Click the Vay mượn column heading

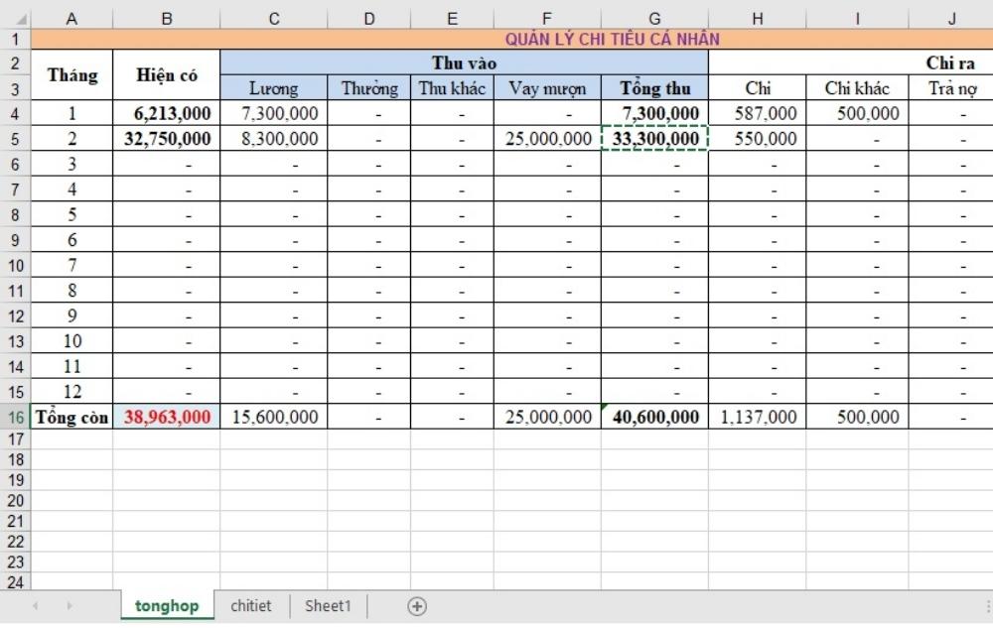point(547,88)
